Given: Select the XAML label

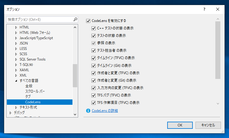Looking at the screenshot, I should (x=24, y=70).
